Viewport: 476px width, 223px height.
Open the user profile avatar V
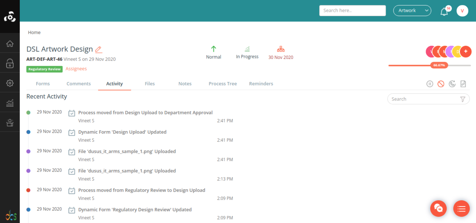(462, 11)
